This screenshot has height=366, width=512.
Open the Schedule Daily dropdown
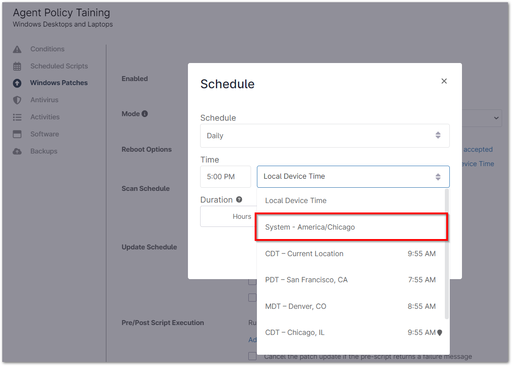[x=325, y=136]
